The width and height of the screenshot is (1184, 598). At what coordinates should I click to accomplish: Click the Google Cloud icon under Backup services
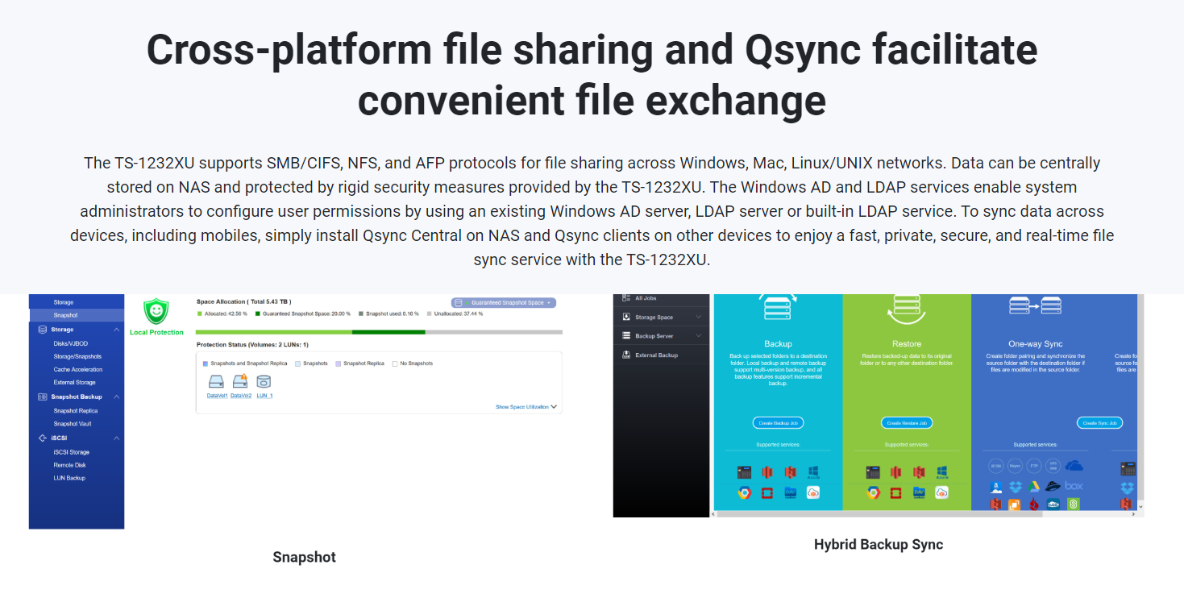pos(744,492)
